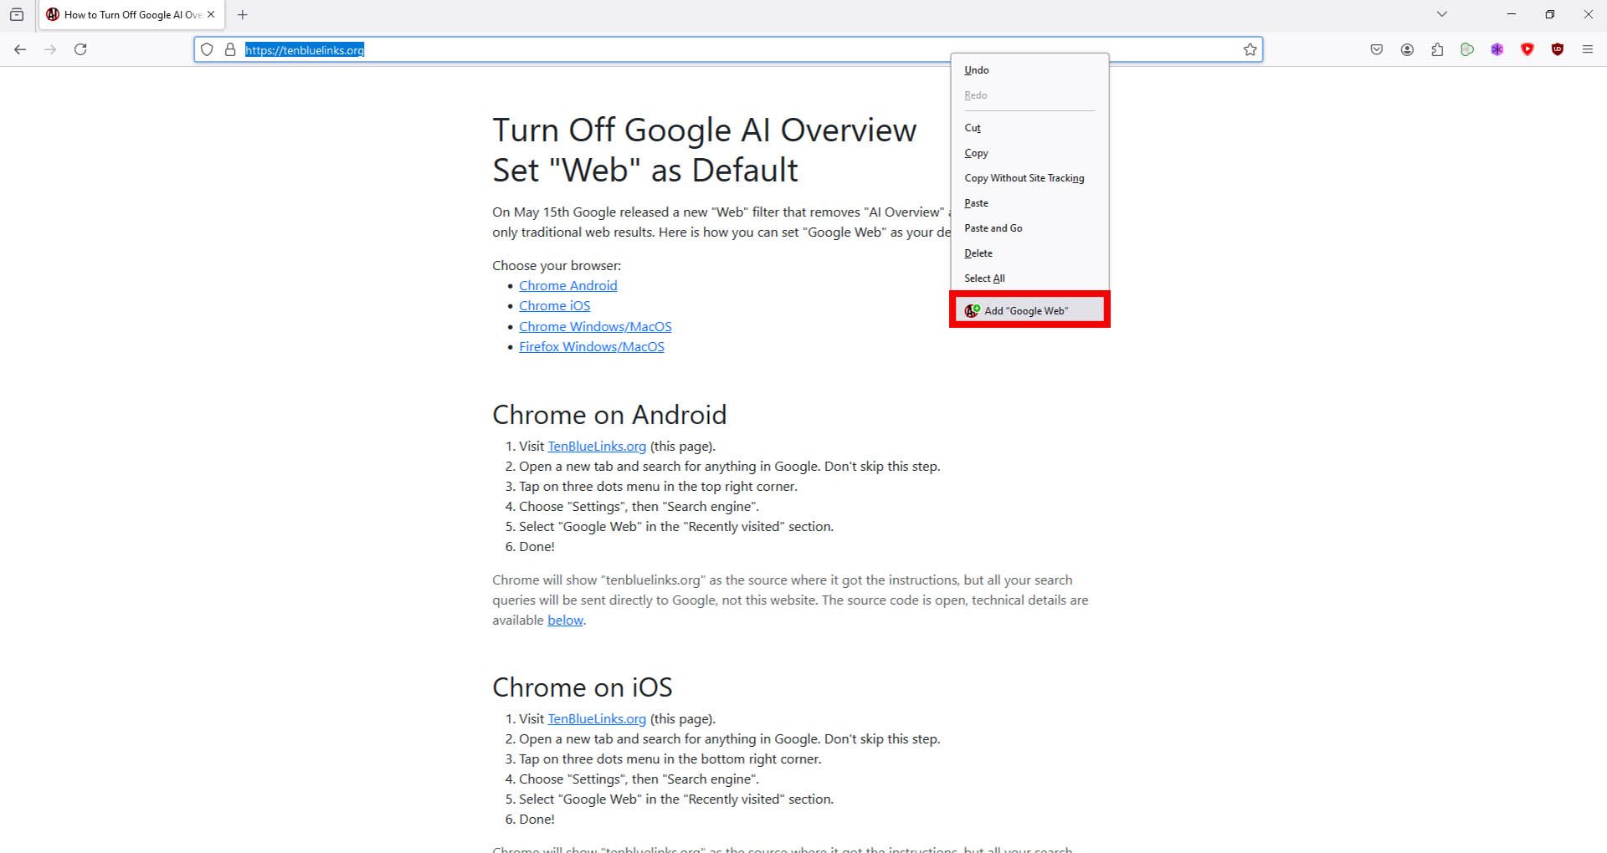The image size is (1607, 853).
Task: Open tracking protection shield icon
Action: 207,49
